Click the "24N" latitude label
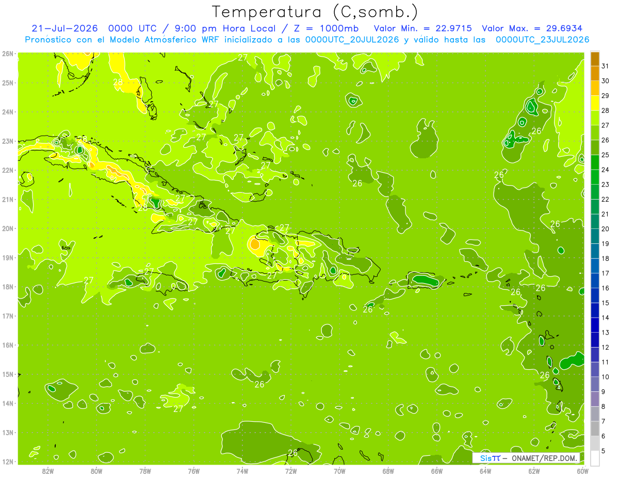This screenshot has width=619, height=478. coord(7,112)
